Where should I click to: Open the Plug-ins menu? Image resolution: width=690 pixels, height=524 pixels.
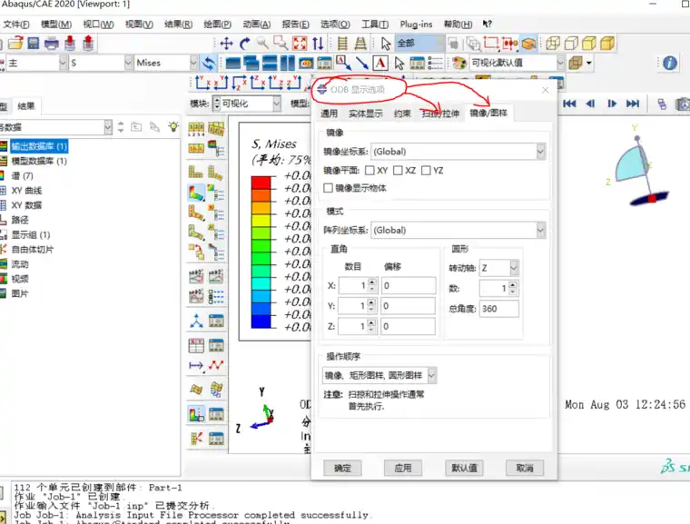[416, 25]
